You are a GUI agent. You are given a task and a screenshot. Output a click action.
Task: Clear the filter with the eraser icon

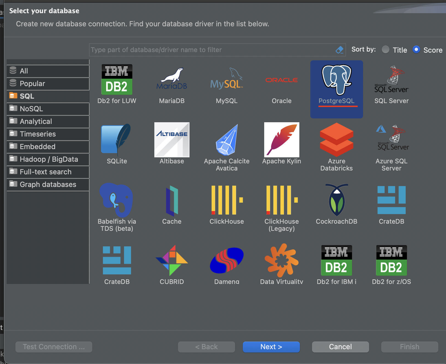pos(339,50)
